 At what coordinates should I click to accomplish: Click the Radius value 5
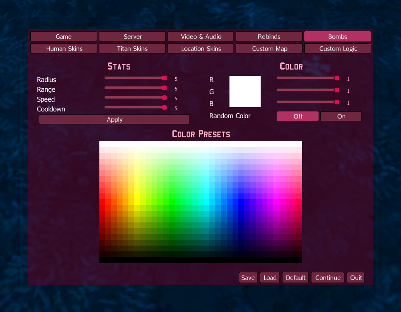tap(176, 79)
